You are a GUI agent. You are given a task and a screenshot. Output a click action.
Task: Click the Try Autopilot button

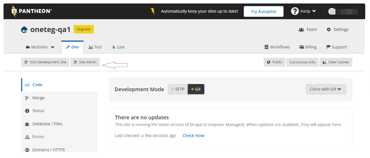(x=263, y=11)
